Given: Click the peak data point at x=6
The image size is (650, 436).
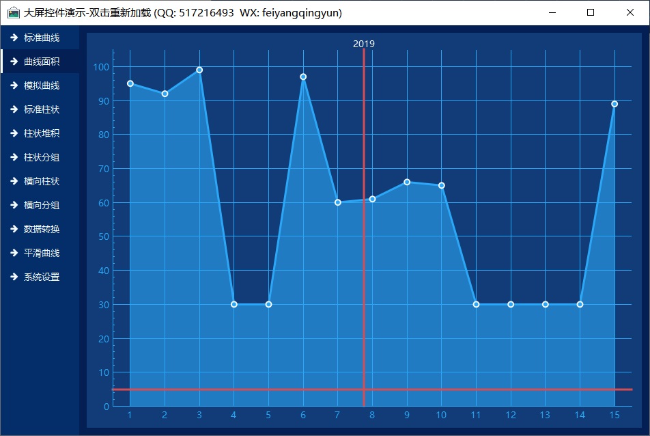Looking at the screenshot, I should (x=303, y=77).
